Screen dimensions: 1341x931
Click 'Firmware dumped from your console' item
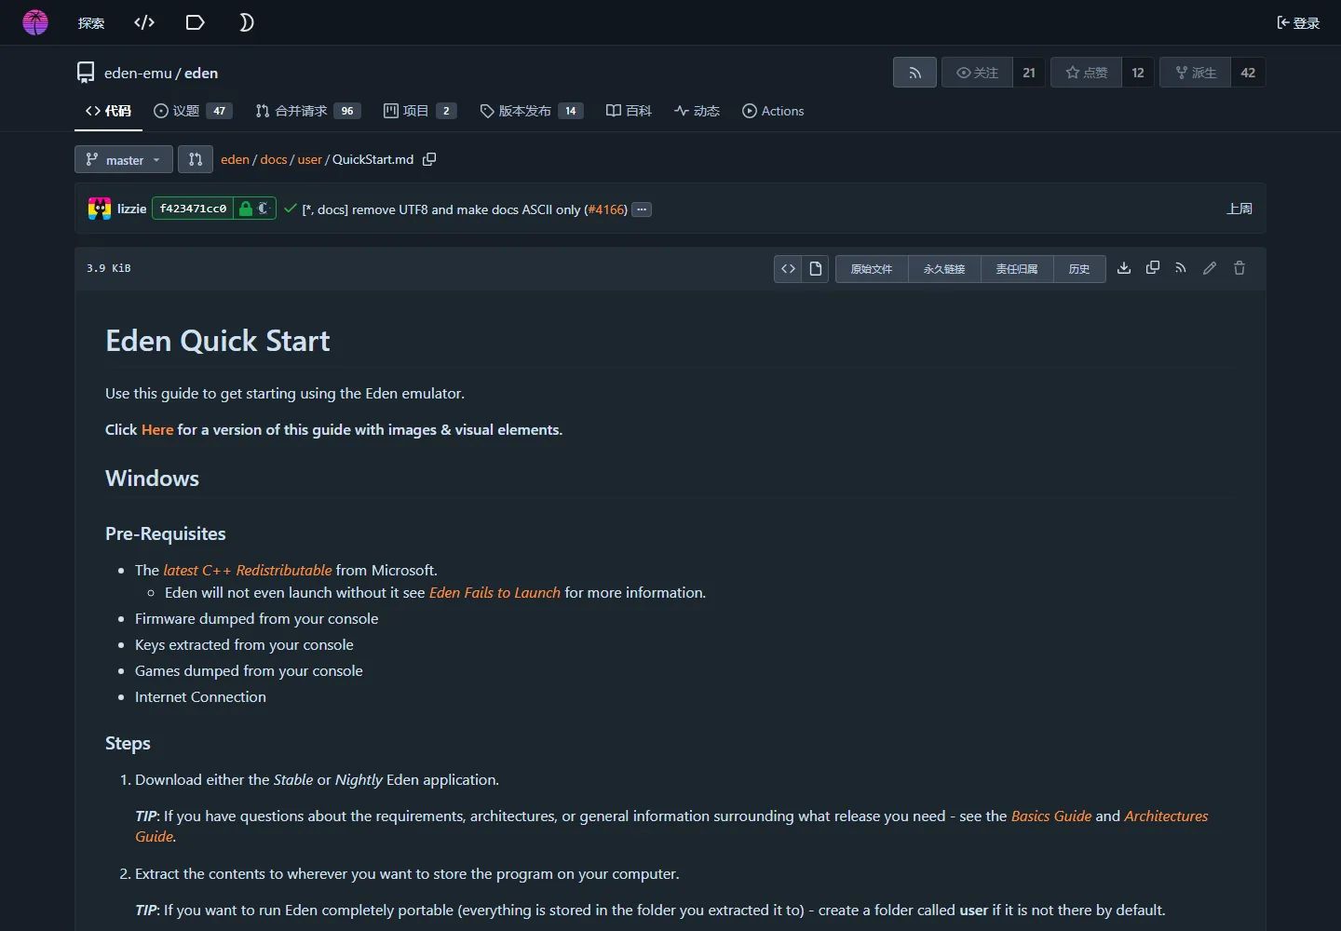[256, 618]
